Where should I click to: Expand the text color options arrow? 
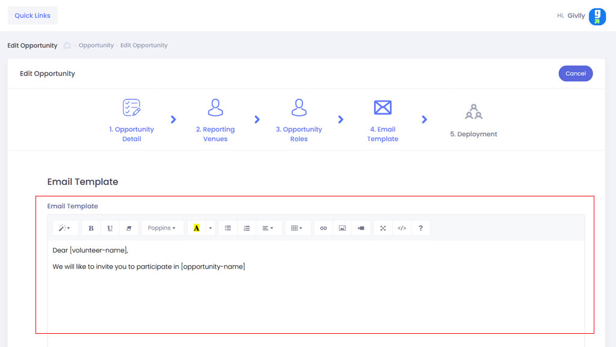tap(211, 228)
